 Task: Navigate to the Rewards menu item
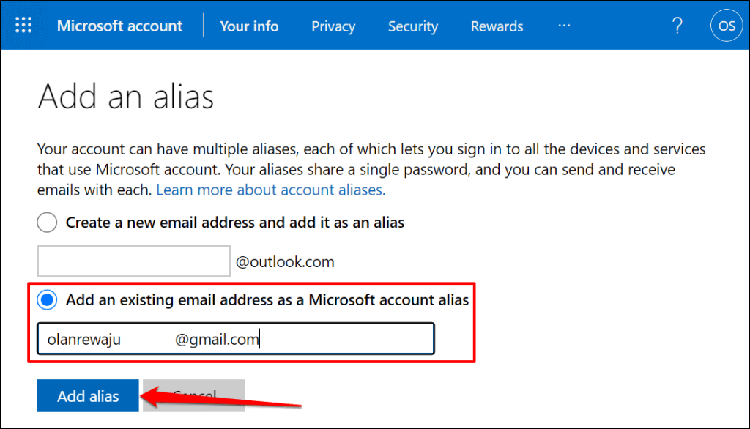497,26
